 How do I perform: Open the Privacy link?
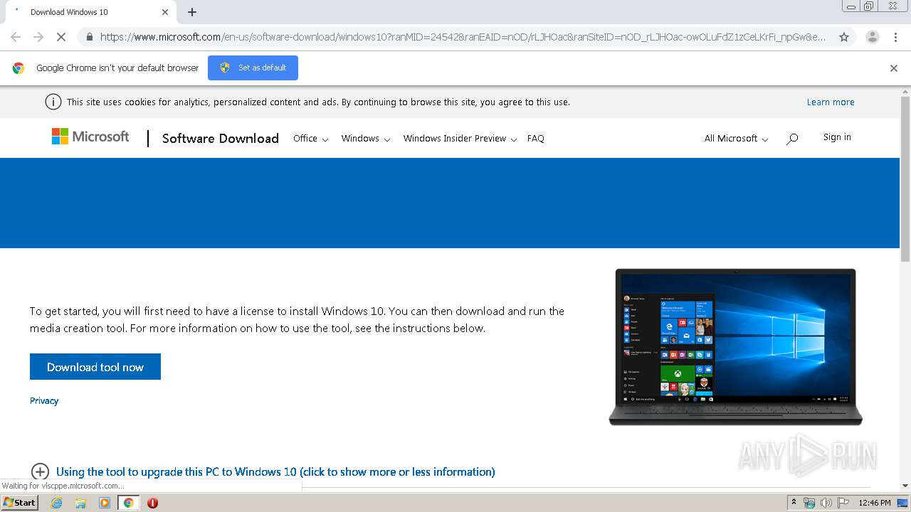(x=44, y=401)
